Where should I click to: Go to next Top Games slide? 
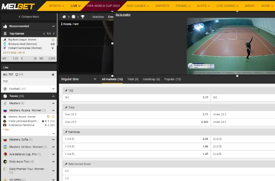click(x=53, y=34)
